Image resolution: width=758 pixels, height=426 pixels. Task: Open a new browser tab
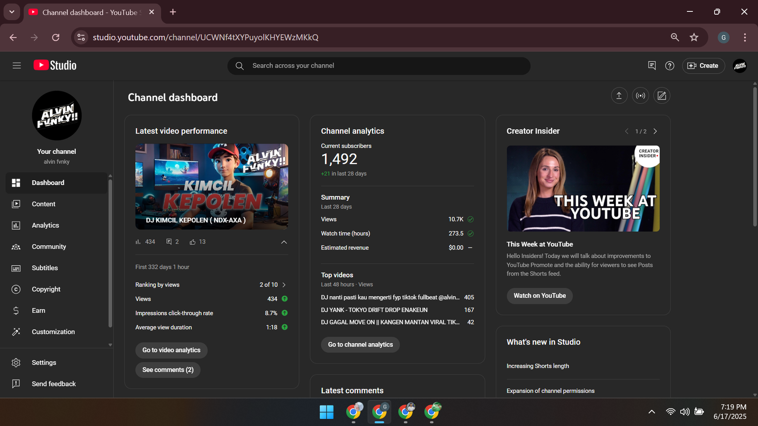click(x=173, y=12)
